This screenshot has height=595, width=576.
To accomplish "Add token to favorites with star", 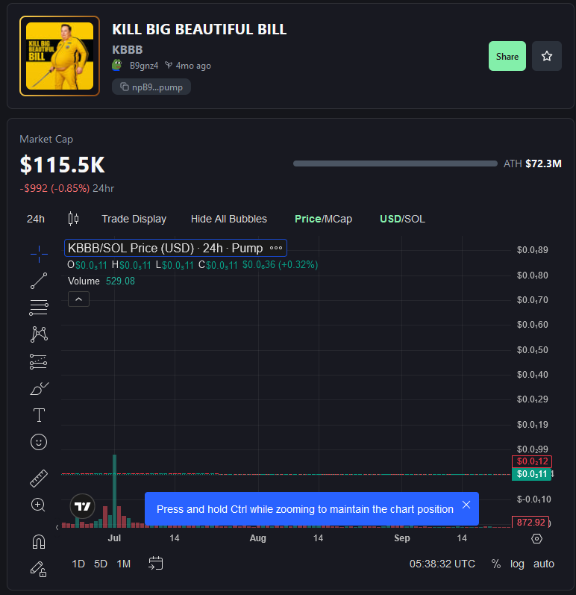I will (x=547, y=57).
